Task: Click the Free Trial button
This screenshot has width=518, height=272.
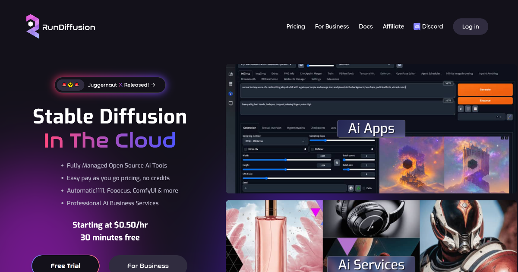Action: tap(65, 266)
